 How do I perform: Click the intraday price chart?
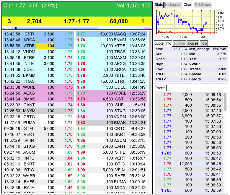click(186, 22)
